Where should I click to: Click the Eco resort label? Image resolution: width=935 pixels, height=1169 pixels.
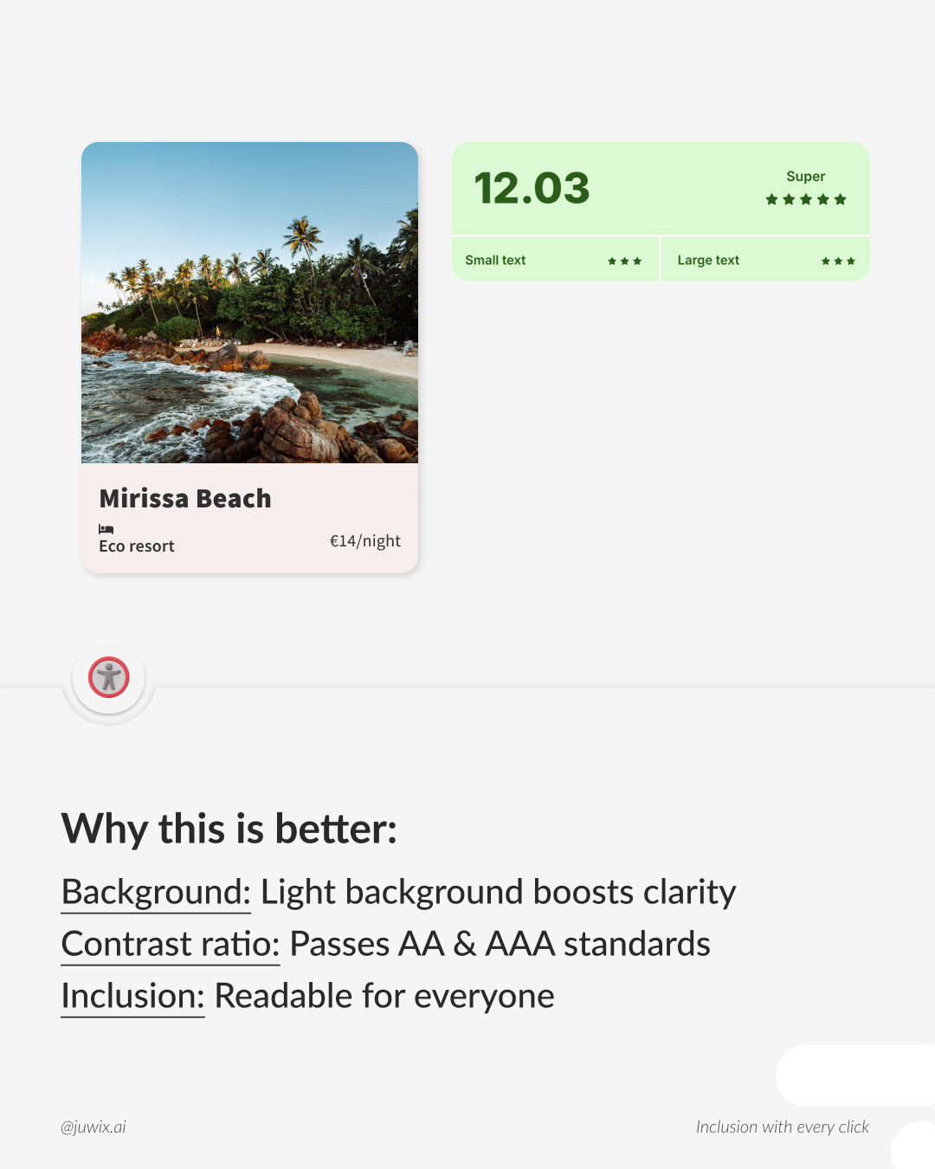click(137, 546)
